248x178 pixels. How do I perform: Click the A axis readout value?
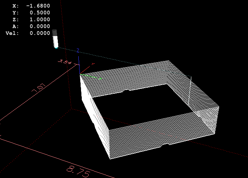click(x=40, y=27)
